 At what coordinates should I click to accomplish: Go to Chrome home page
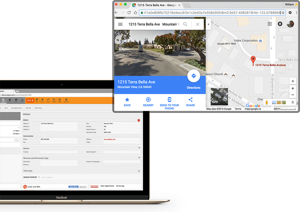(135, 13)
